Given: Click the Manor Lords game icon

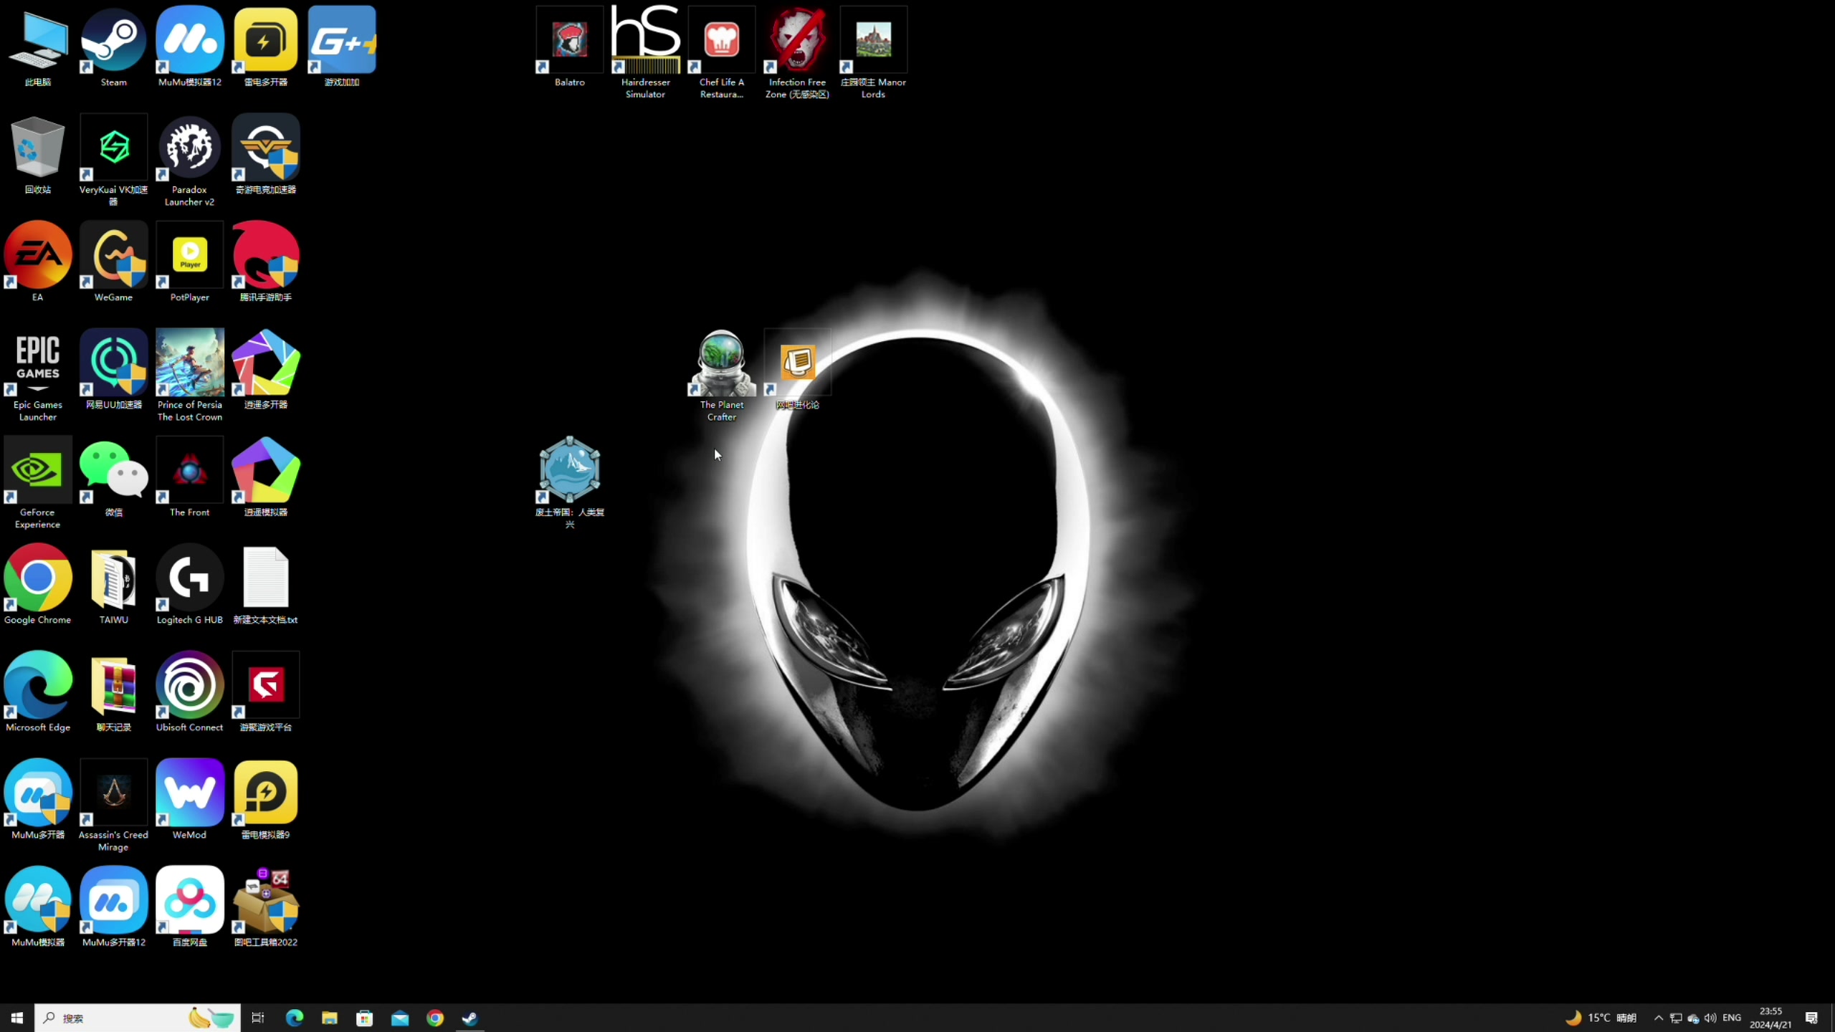Looking at the screenshot, I should [873, 52].
